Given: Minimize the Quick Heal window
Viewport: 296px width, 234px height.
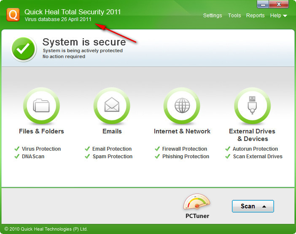Looking at the screenshot, I should (263, 5).
